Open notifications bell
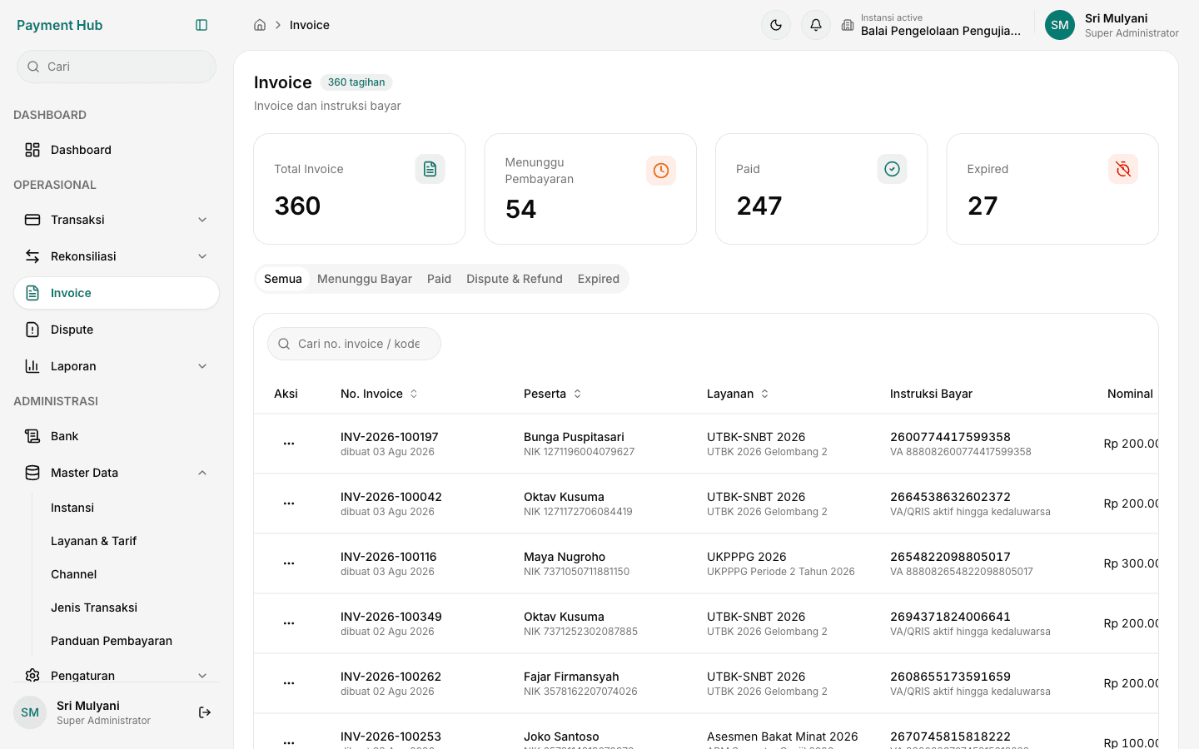 (816, 25)
